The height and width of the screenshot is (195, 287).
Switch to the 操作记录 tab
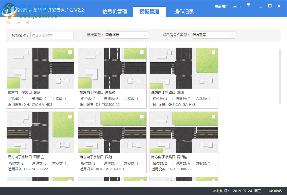pos(184,11)
